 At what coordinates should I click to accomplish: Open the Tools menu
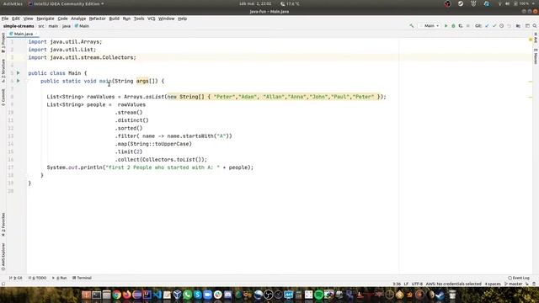click(x=139, y=19)
